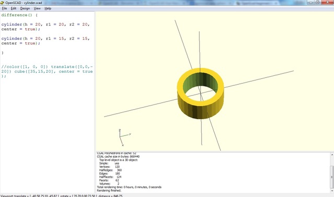Click the 'Vertices: 120' console line
The height and width of the screenshot is (197, 334).
coord(109,167)
